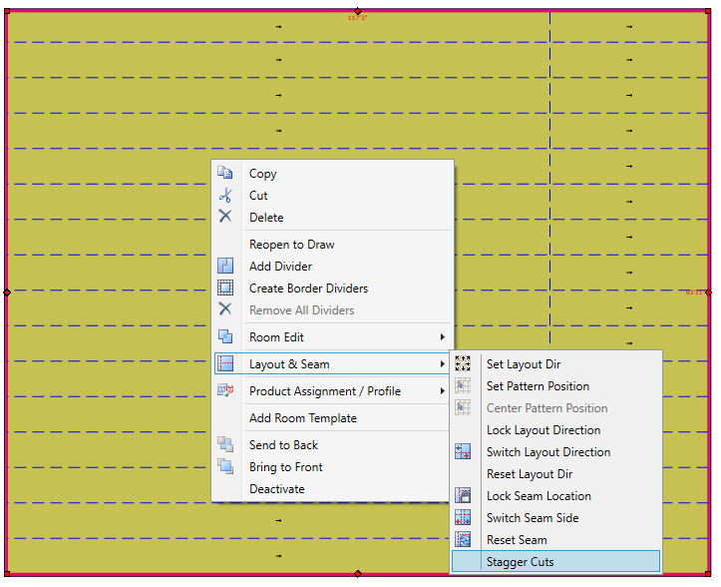721x587 pixels.
Task: Click the Lock Seam Location icon
Action: coord(463,496)
